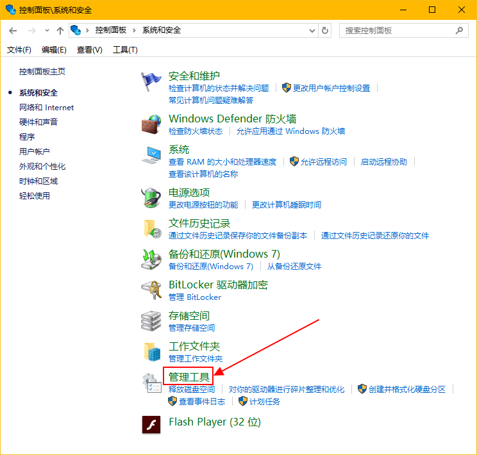Click 系统和安全 in the breadcrumb path
The width and height of the screenshot is (477, 455).
pyautogui.click(x=162, y=30)
